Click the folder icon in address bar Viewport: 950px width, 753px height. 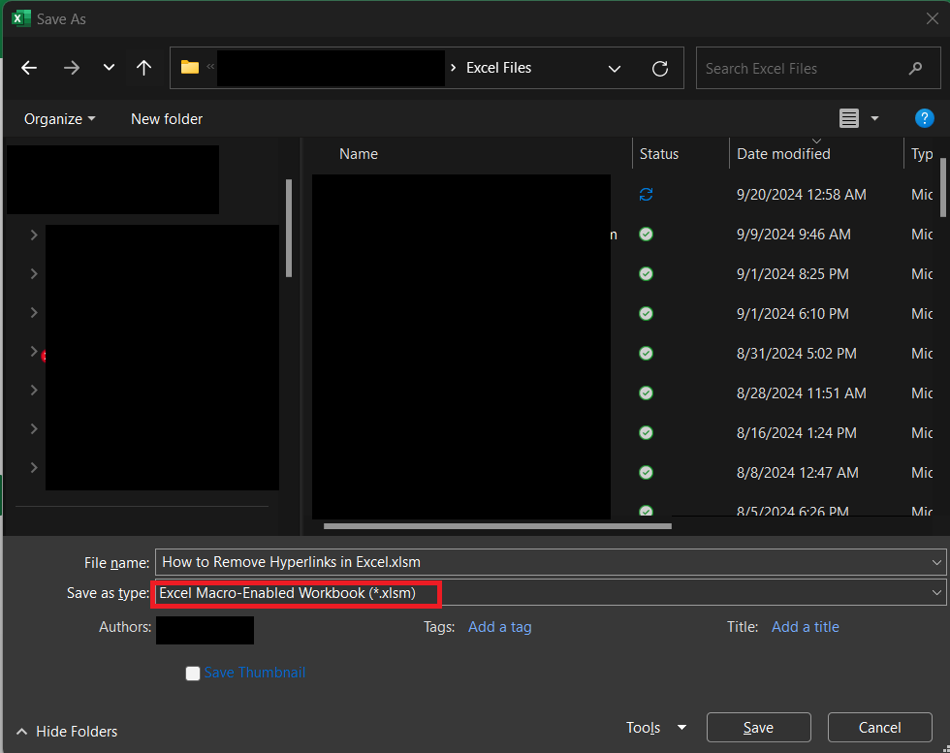190,67
